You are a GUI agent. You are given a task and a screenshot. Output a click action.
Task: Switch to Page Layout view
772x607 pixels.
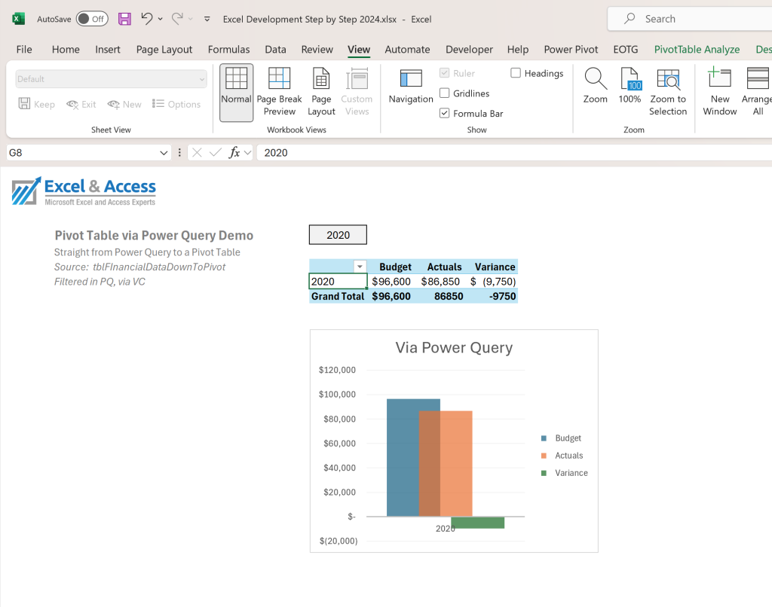tap(321, 92)
